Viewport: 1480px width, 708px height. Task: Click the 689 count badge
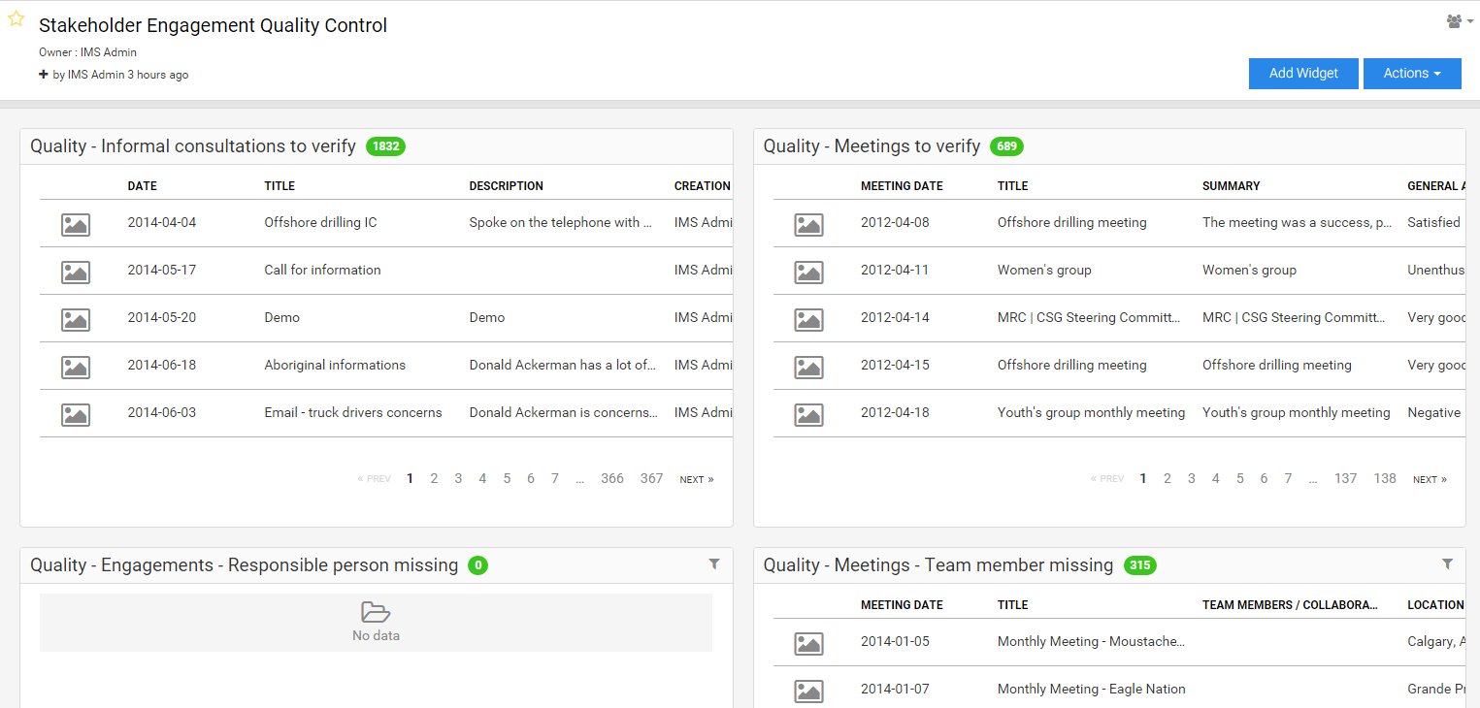pos(1006,146)
